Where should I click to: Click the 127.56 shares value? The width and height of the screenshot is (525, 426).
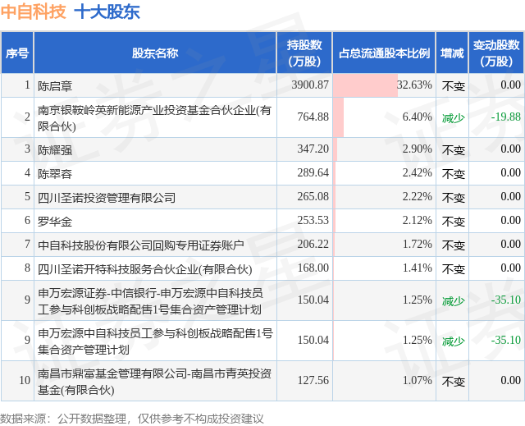coord(313,380)
